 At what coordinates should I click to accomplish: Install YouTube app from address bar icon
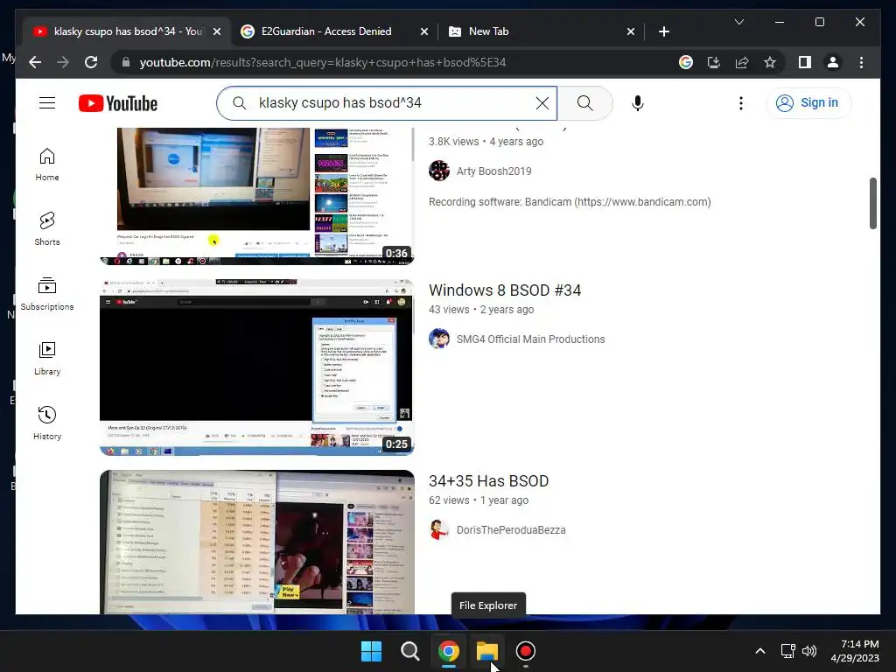coord(714,62)
